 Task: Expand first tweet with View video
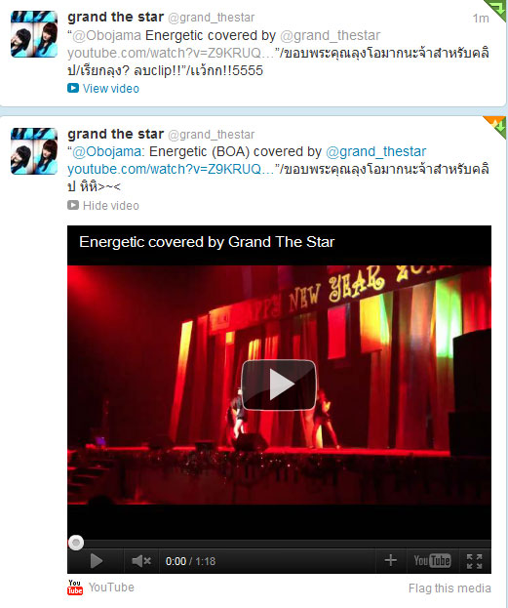click(103, 89)
